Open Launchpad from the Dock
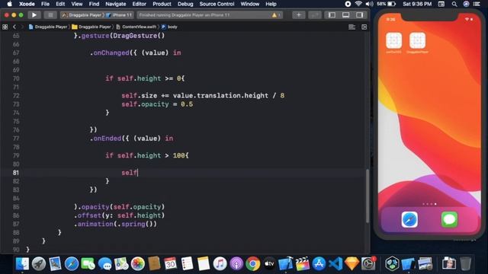Screen dimensions: 488x274 [x=39, y=264]
